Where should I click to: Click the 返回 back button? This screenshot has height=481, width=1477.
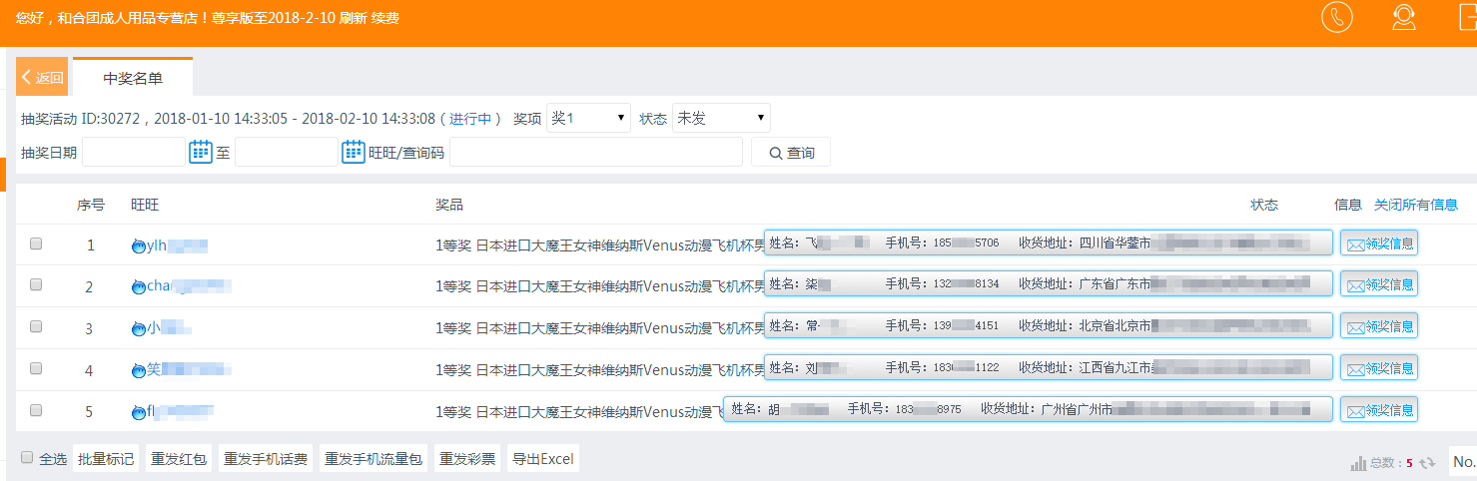[42, 78]
